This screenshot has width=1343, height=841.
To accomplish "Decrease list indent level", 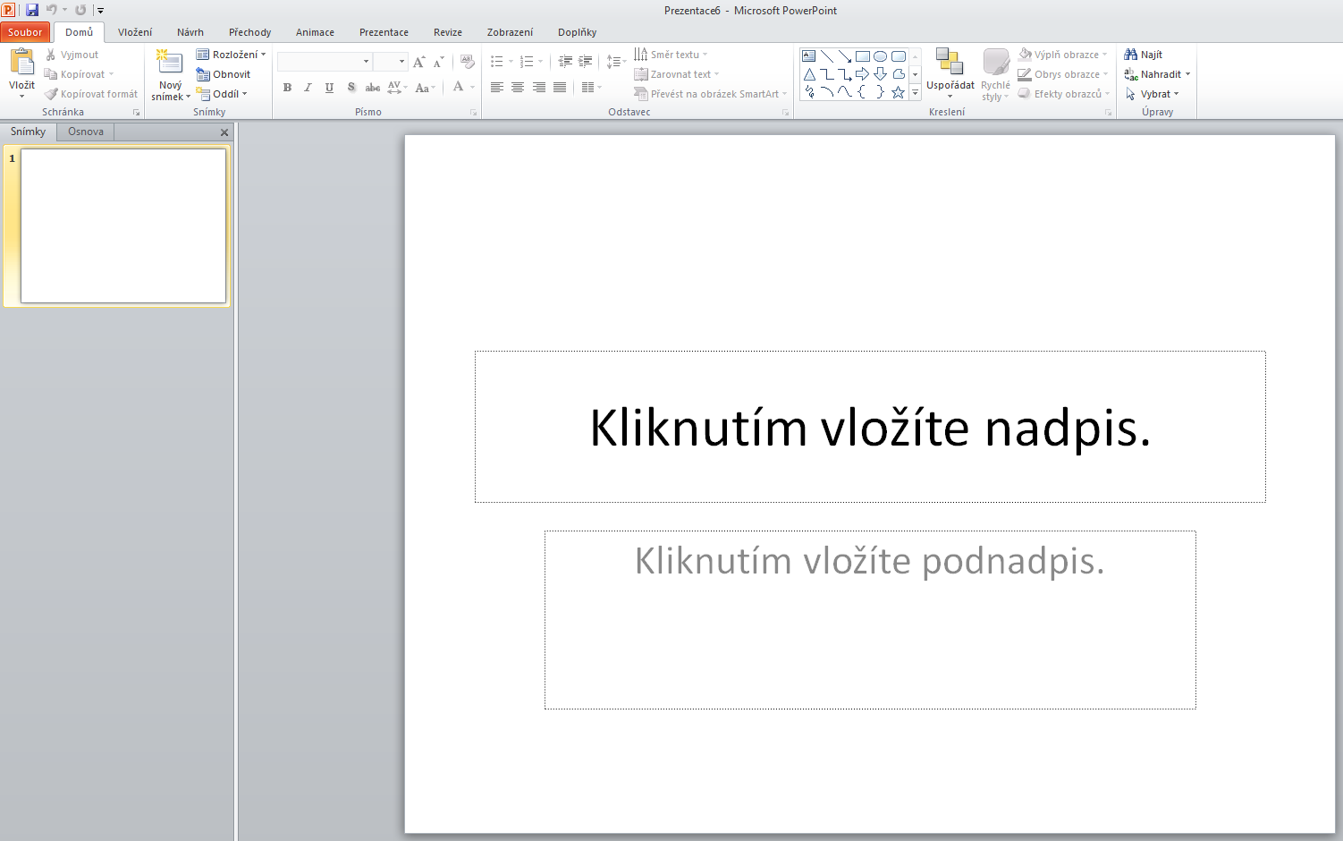I will click(x=565, y=62).
